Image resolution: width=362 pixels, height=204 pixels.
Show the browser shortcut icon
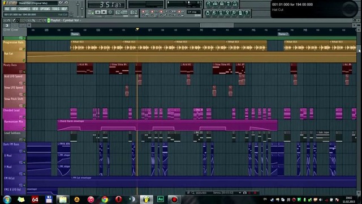tap(229, 4)
